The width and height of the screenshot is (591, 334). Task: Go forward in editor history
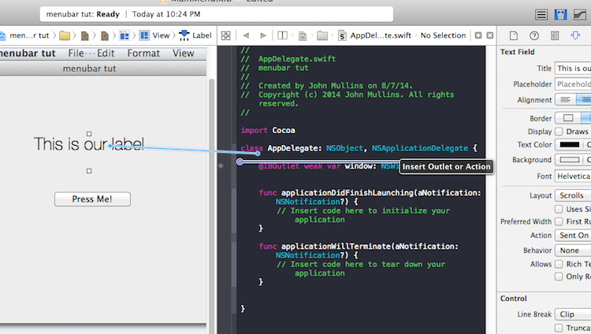(x=262, y=35)
